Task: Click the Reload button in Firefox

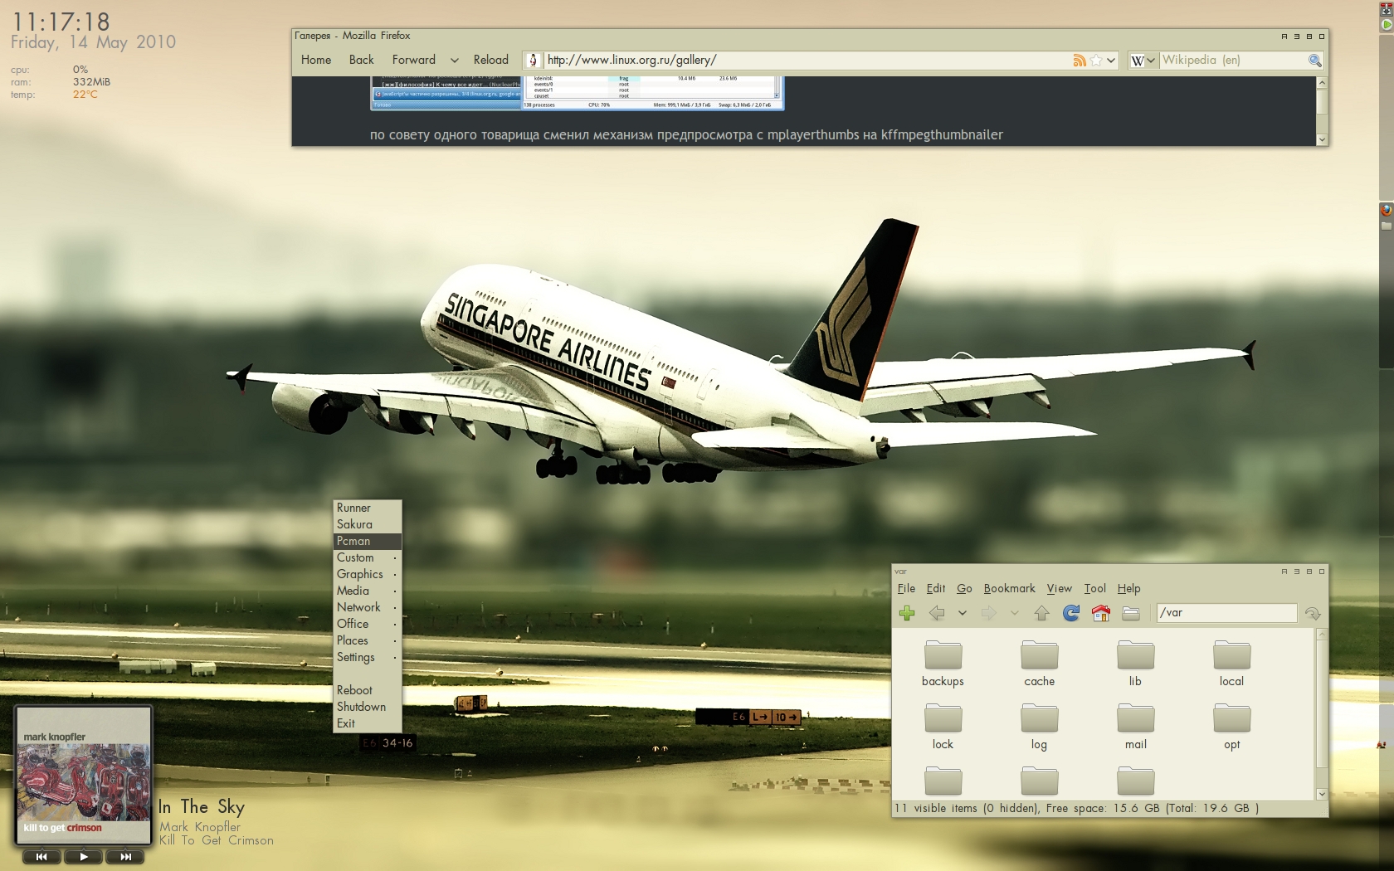Action: [490, 60]
